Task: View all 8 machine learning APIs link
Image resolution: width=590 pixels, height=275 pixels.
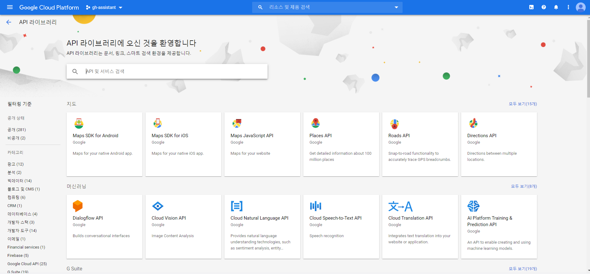Action: (524, 186)
